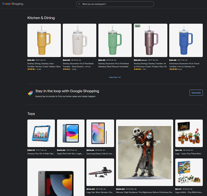
Task: Open 'Amazon Fire HD 10 Kids Tabl...' title
Action: (x=41, y=154)
